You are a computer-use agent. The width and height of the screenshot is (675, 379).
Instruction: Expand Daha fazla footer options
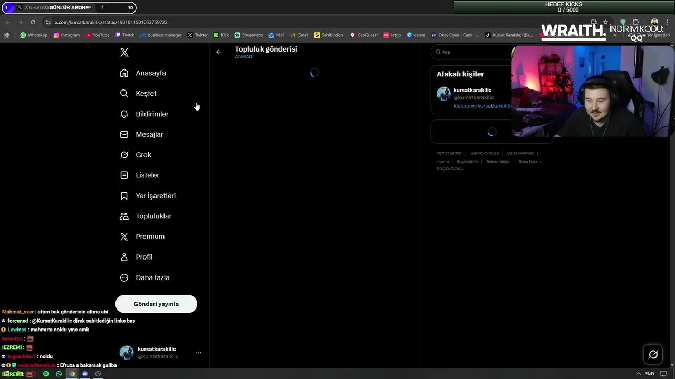529,162
